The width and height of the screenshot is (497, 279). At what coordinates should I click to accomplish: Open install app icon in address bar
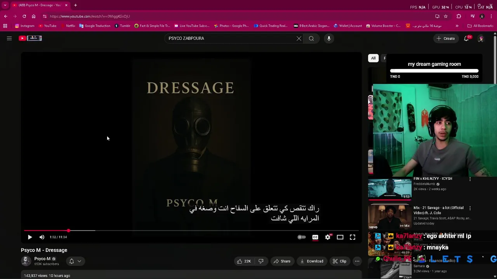coord(437,16)
